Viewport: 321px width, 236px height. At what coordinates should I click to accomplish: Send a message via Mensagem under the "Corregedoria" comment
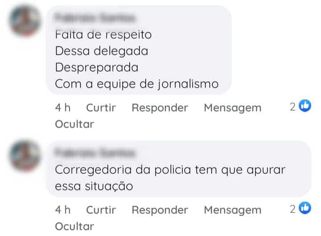232,209
